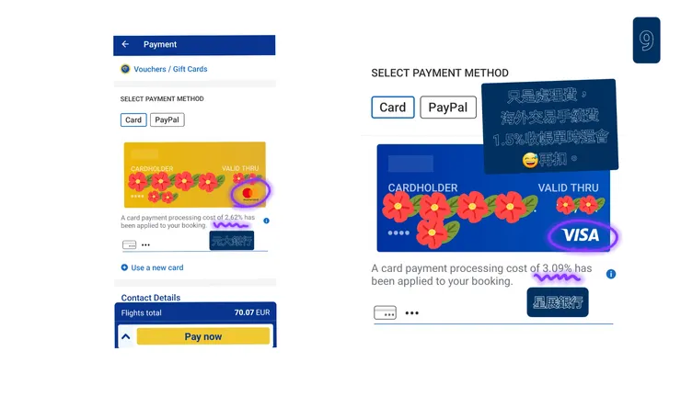Click the Use a new card link
The height and width of the screenshot is (408, 681).
(x=157, y=267)
